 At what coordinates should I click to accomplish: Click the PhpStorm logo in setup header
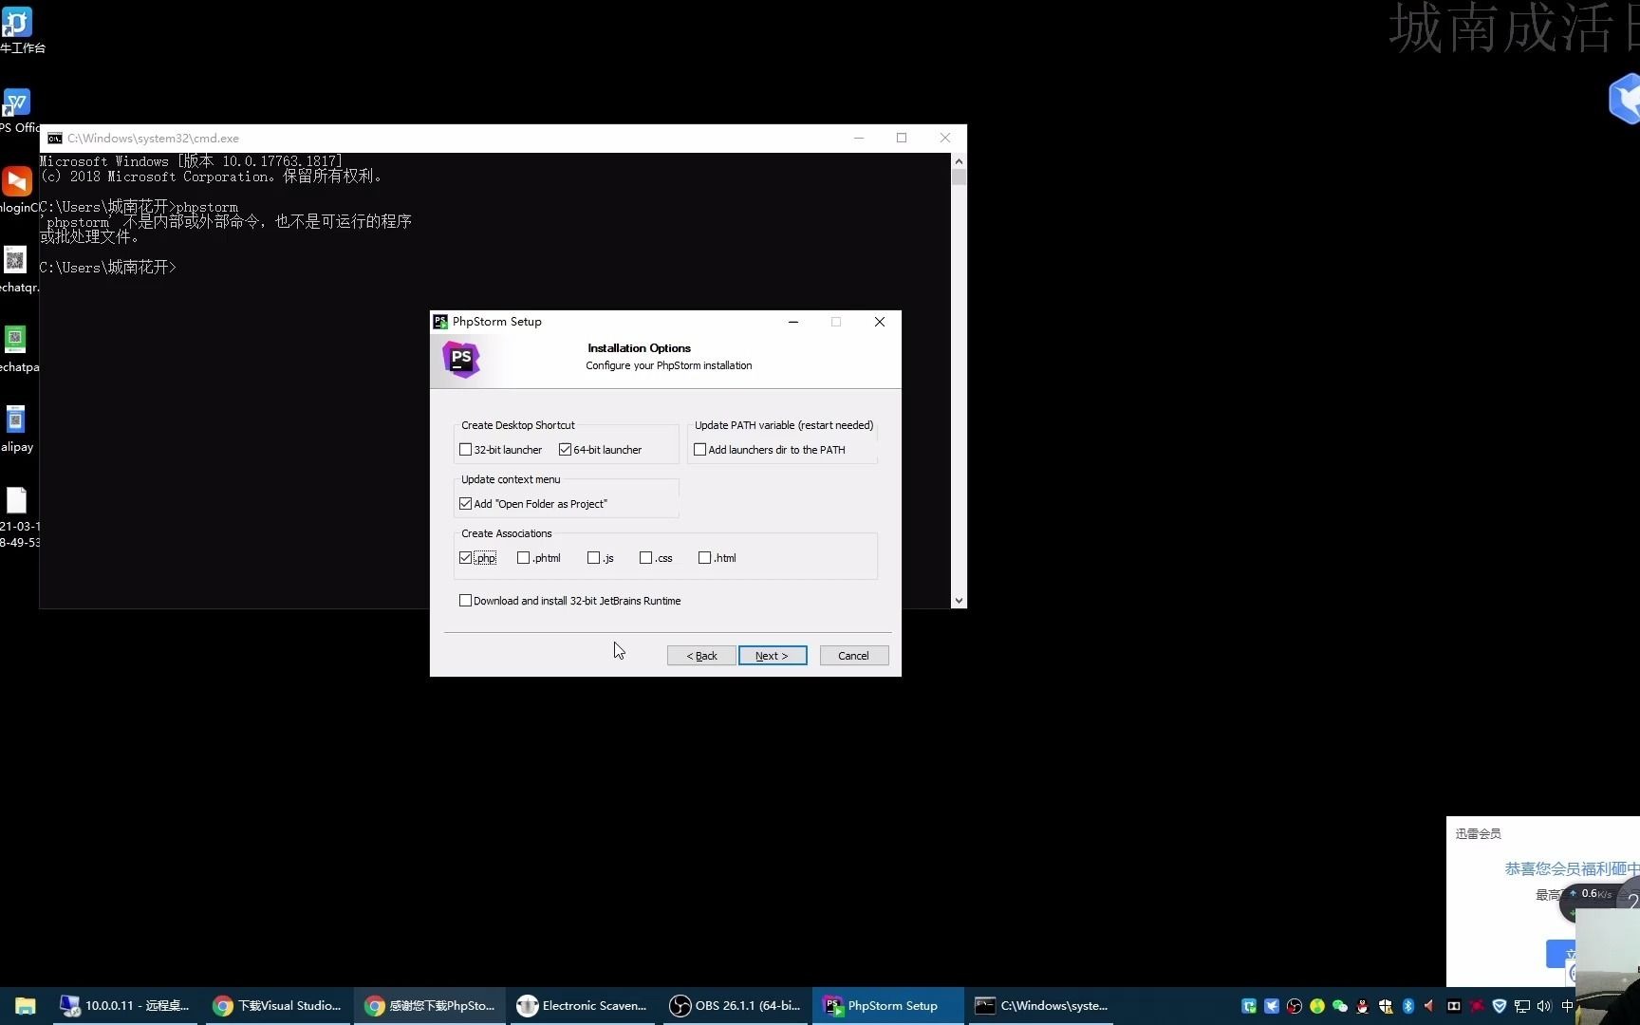pyautogui.click(x=461, y=360)
